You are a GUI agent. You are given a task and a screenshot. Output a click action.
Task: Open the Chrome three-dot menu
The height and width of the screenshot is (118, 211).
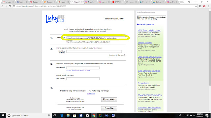tap(209, 6)
